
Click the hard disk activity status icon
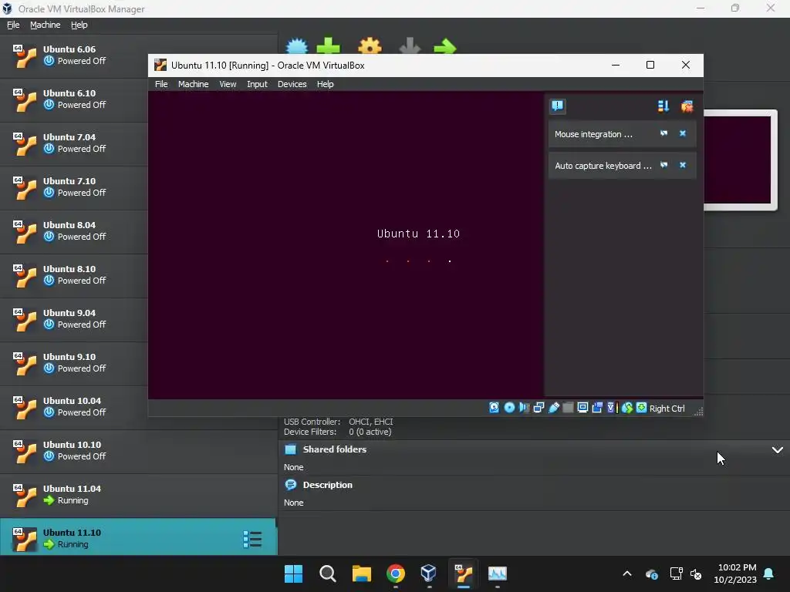[495, 408]
